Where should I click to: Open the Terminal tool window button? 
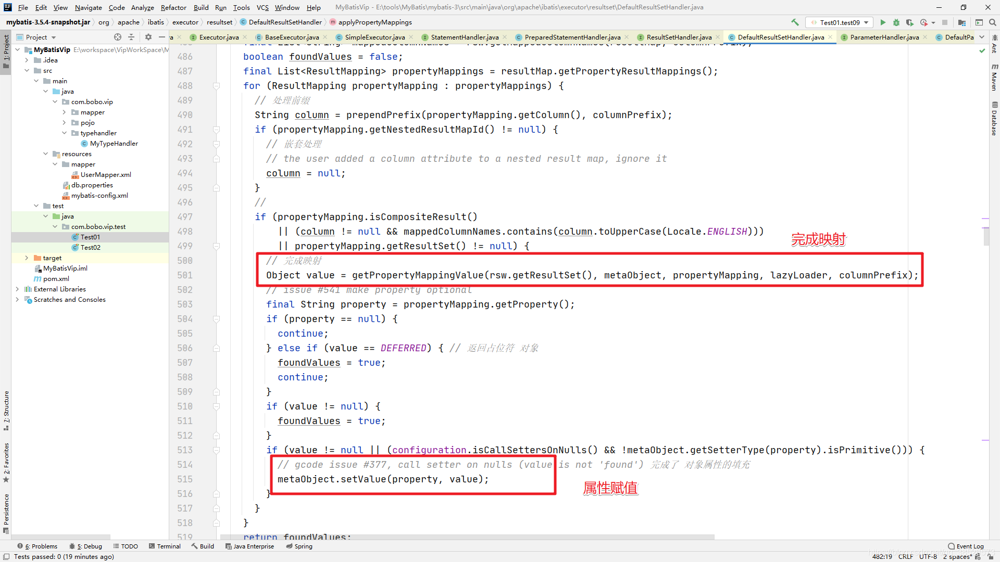pyautogui.click(x=165, y=546)
